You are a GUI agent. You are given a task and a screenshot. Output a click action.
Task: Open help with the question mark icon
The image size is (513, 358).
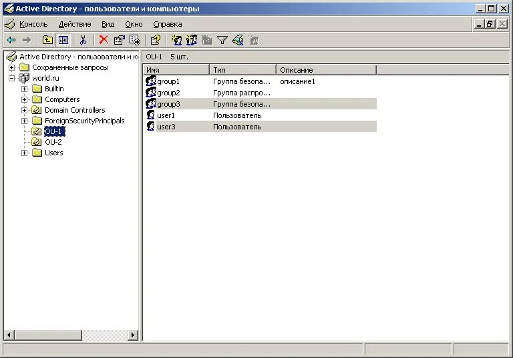click(156, 40)
